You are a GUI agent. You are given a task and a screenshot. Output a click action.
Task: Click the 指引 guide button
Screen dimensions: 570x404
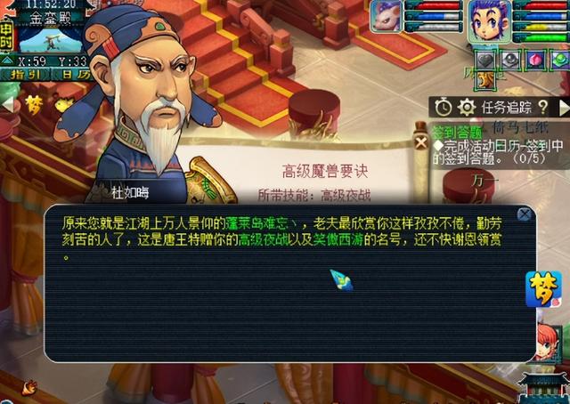(26, 75)
